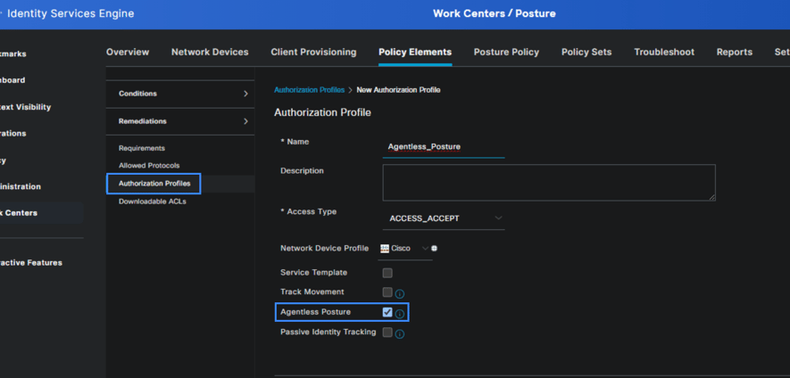Click the New Authorization Profile breadcrumb text
This screenshot has width=790, height=378.
[398, 89]
